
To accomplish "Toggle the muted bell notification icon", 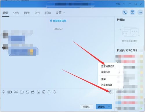I will (x=49, y=92).
